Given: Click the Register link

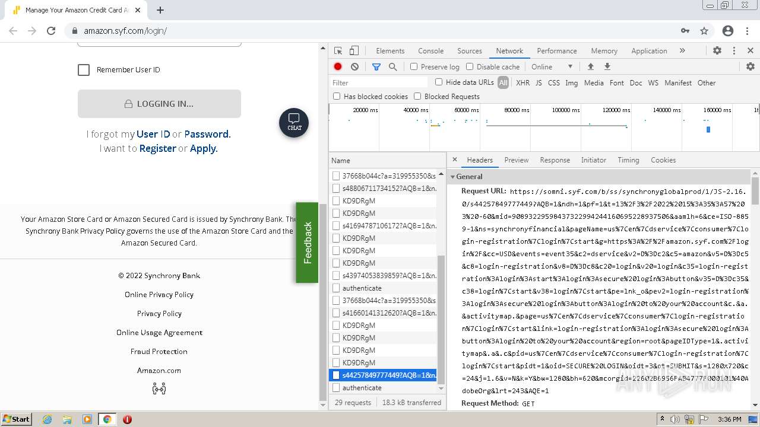Looking at the screenshot, I should pos(157,148).
